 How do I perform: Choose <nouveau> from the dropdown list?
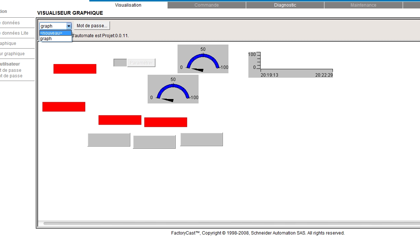click(x=55, y=33)
